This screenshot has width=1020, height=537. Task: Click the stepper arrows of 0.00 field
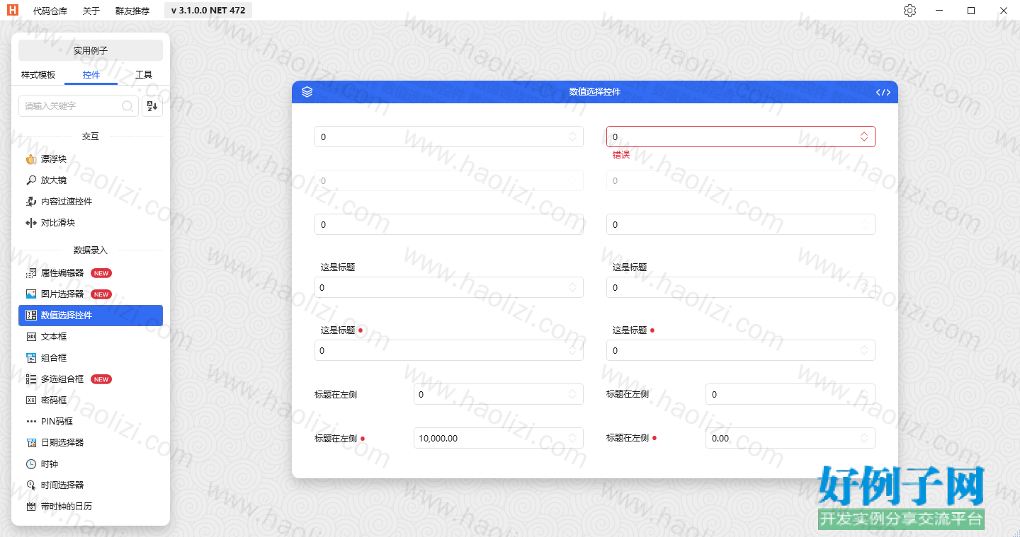point(864,438)
